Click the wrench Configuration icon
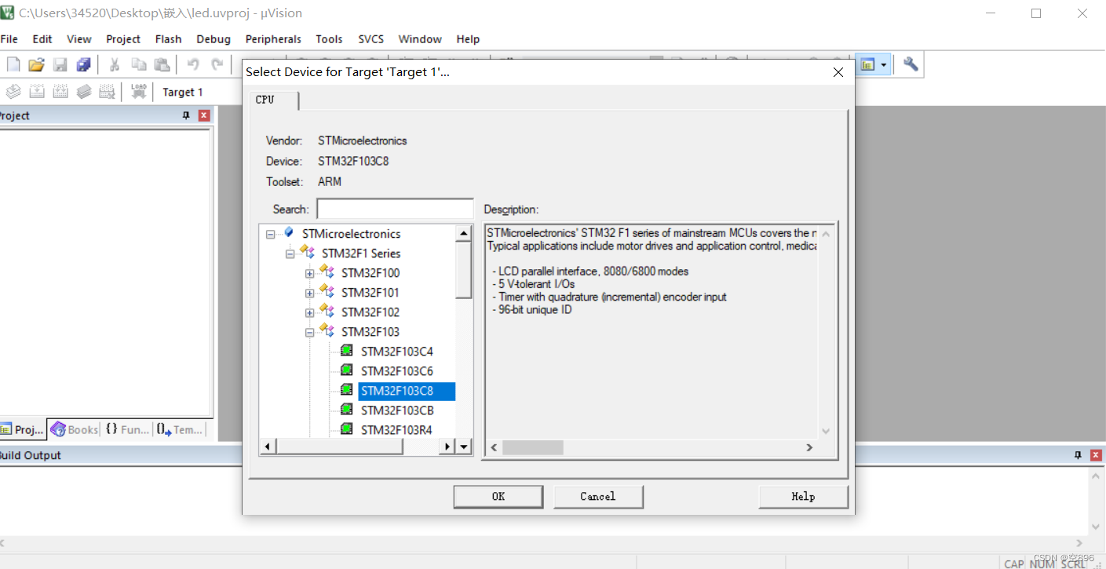The width and height of the screenshot is (1106, 569). (911, 64)
